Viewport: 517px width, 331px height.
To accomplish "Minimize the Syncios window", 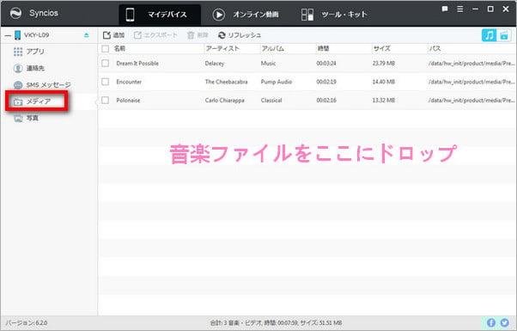I will pos(475,9).
